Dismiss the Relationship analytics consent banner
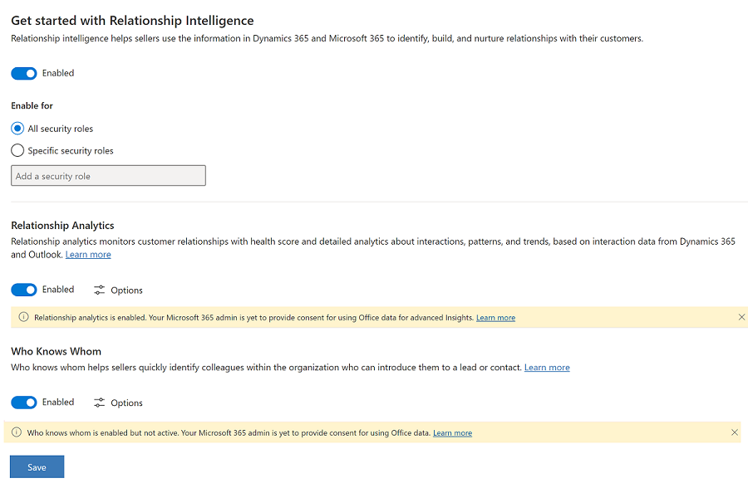 741,317
